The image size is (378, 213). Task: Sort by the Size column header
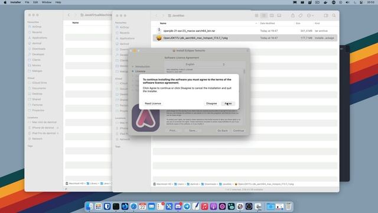tap(298, 23)
